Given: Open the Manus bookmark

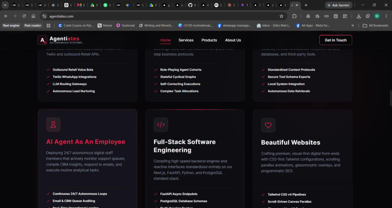Looking at the screenshot, I should 105,25.
